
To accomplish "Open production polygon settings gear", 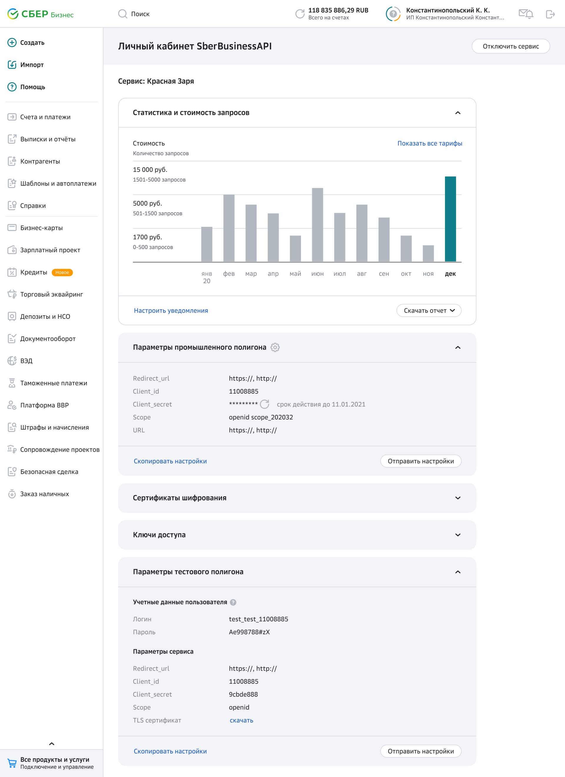I will 275,347.
